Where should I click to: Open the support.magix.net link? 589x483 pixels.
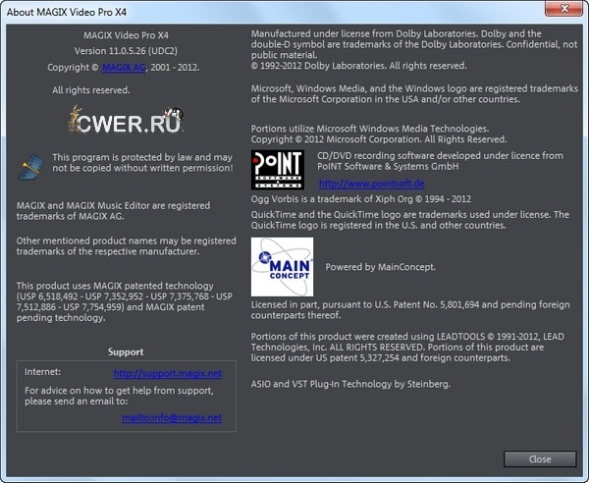[x=167, y=374]
